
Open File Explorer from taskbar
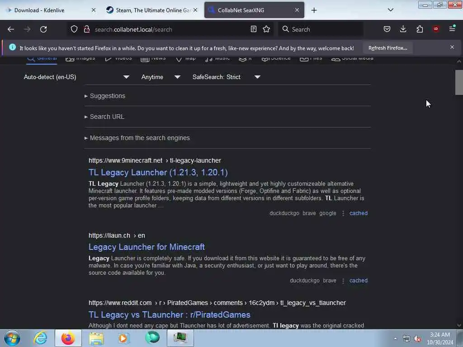[96, 339]
